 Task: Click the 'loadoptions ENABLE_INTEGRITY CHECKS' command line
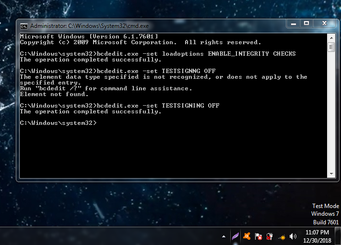(158, 54)
